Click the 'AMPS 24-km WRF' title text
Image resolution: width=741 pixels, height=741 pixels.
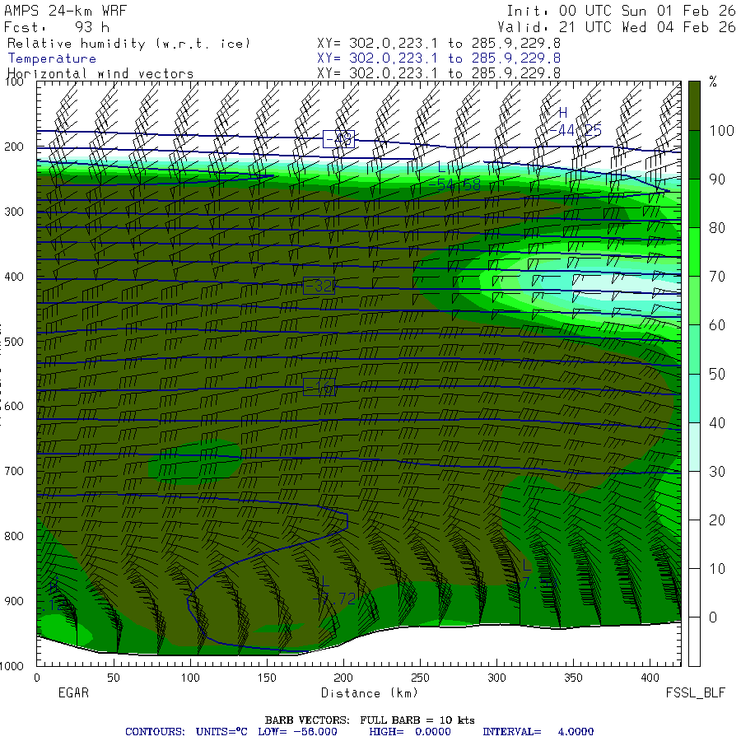(x=66, y=11)
